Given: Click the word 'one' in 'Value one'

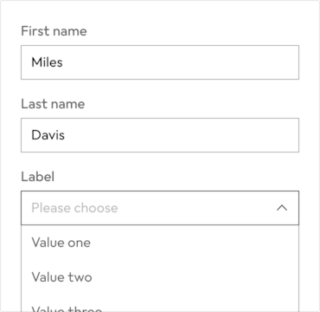Looking at the screenshot, I should click(x=79, y=243).
